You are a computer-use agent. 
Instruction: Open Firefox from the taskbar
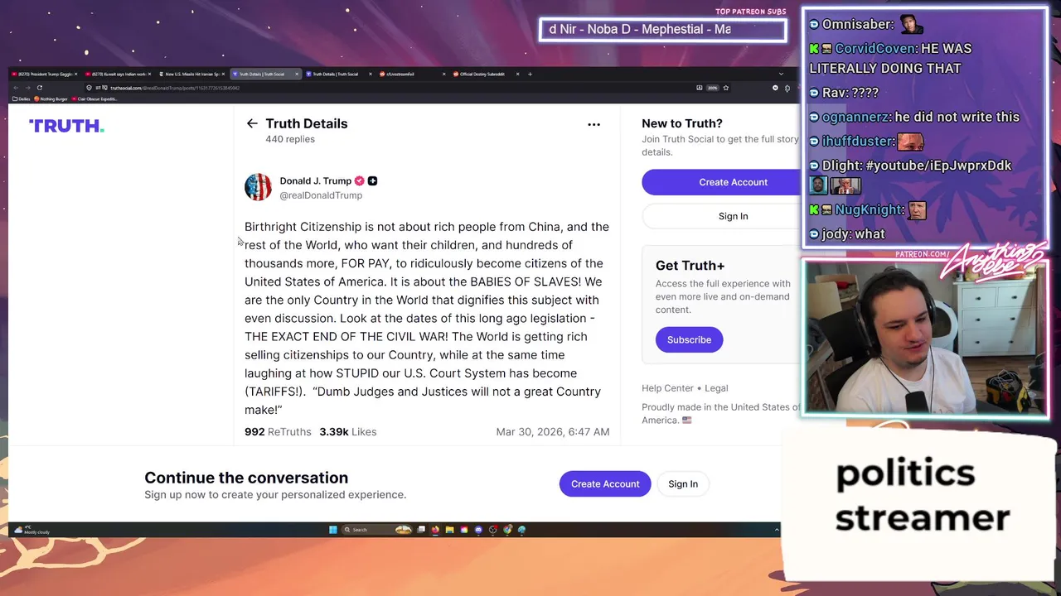[x=435, y=530]
